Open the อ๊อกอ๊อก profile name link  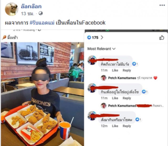pos(31,6)
